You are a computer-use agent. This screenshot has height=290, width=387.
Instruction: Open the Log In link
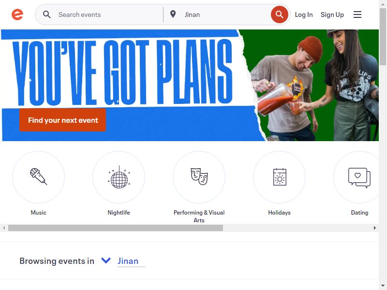click(304, 14)
